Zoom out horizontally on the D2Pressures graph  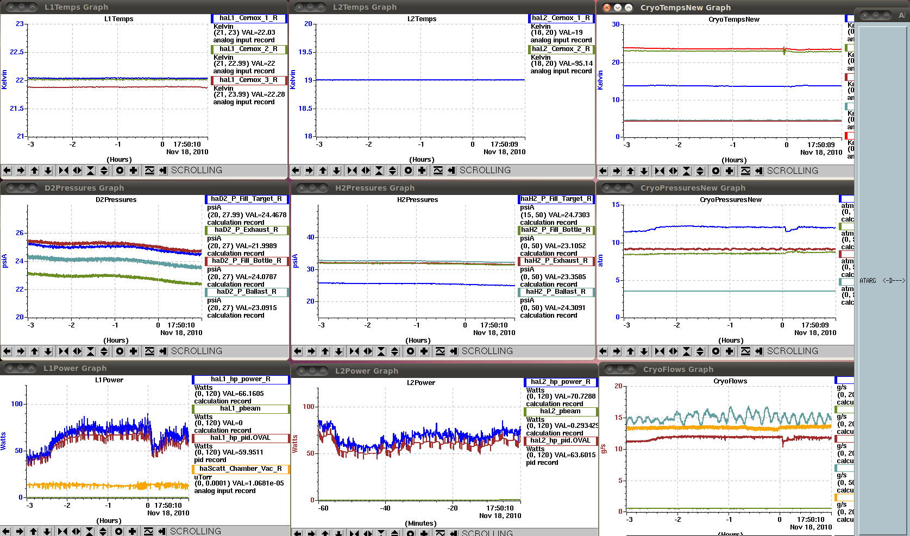(x=77, y=351)
